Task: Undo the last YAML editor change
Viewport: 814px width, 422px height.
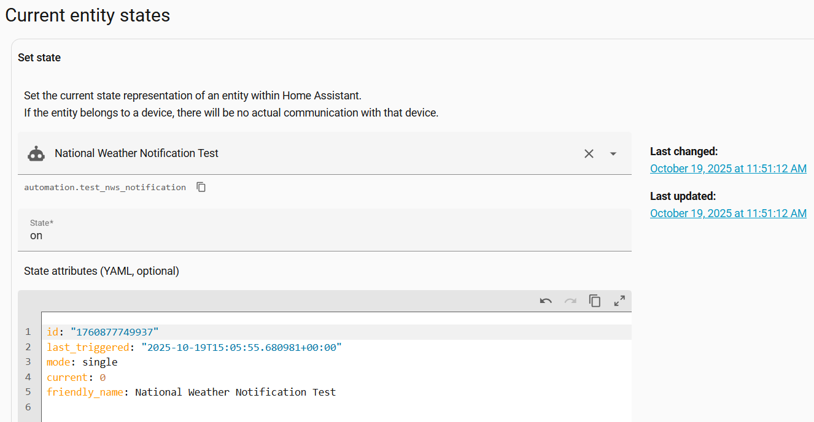Action: [546, 301]
